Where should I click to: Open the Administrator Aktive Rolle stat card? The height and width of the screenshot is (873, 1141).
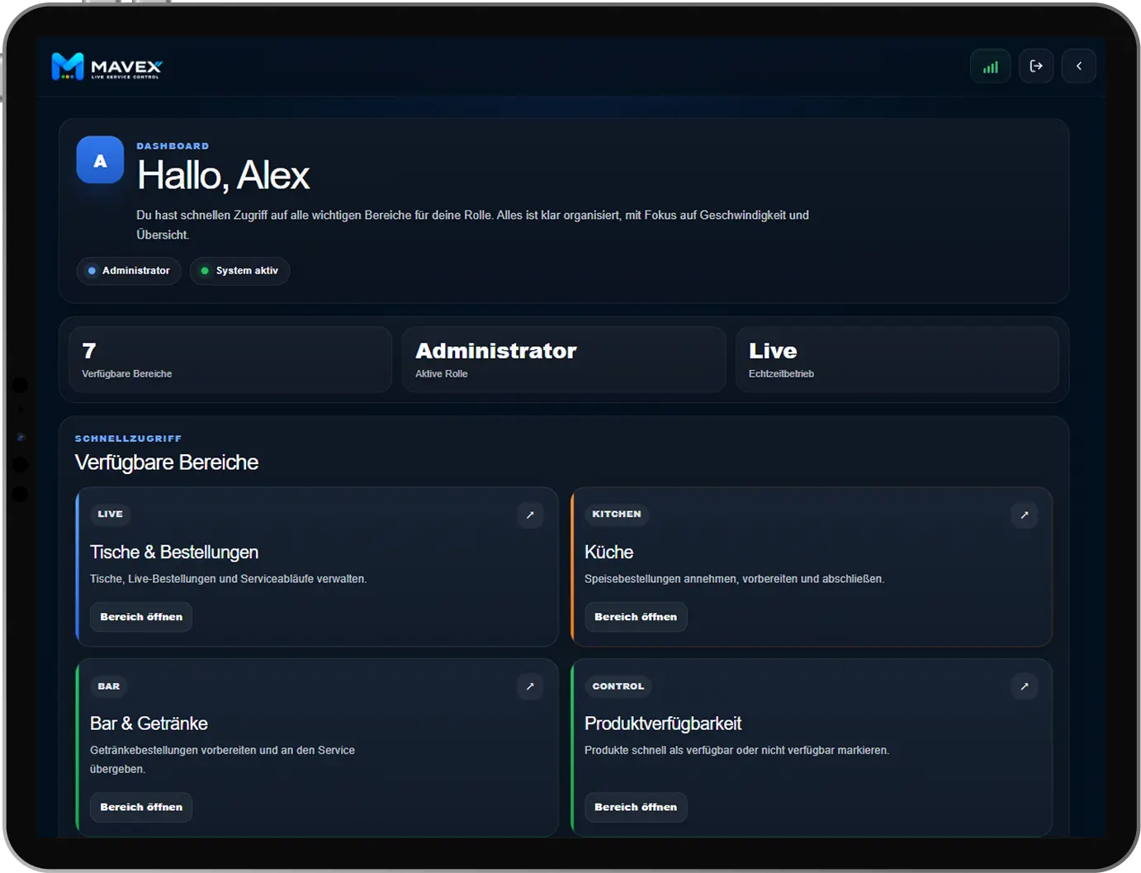pos(564,359)
